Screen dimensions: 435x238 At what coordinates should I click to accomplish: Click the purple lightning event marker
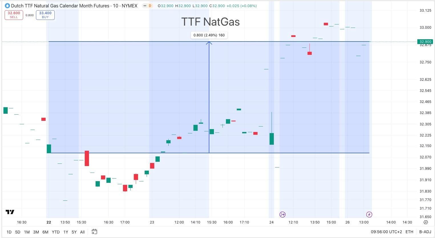[369, 214]
